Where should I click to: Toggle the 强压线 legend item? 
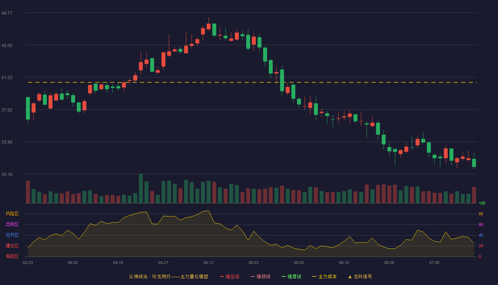pyautogui.click(x=230, y=276)
